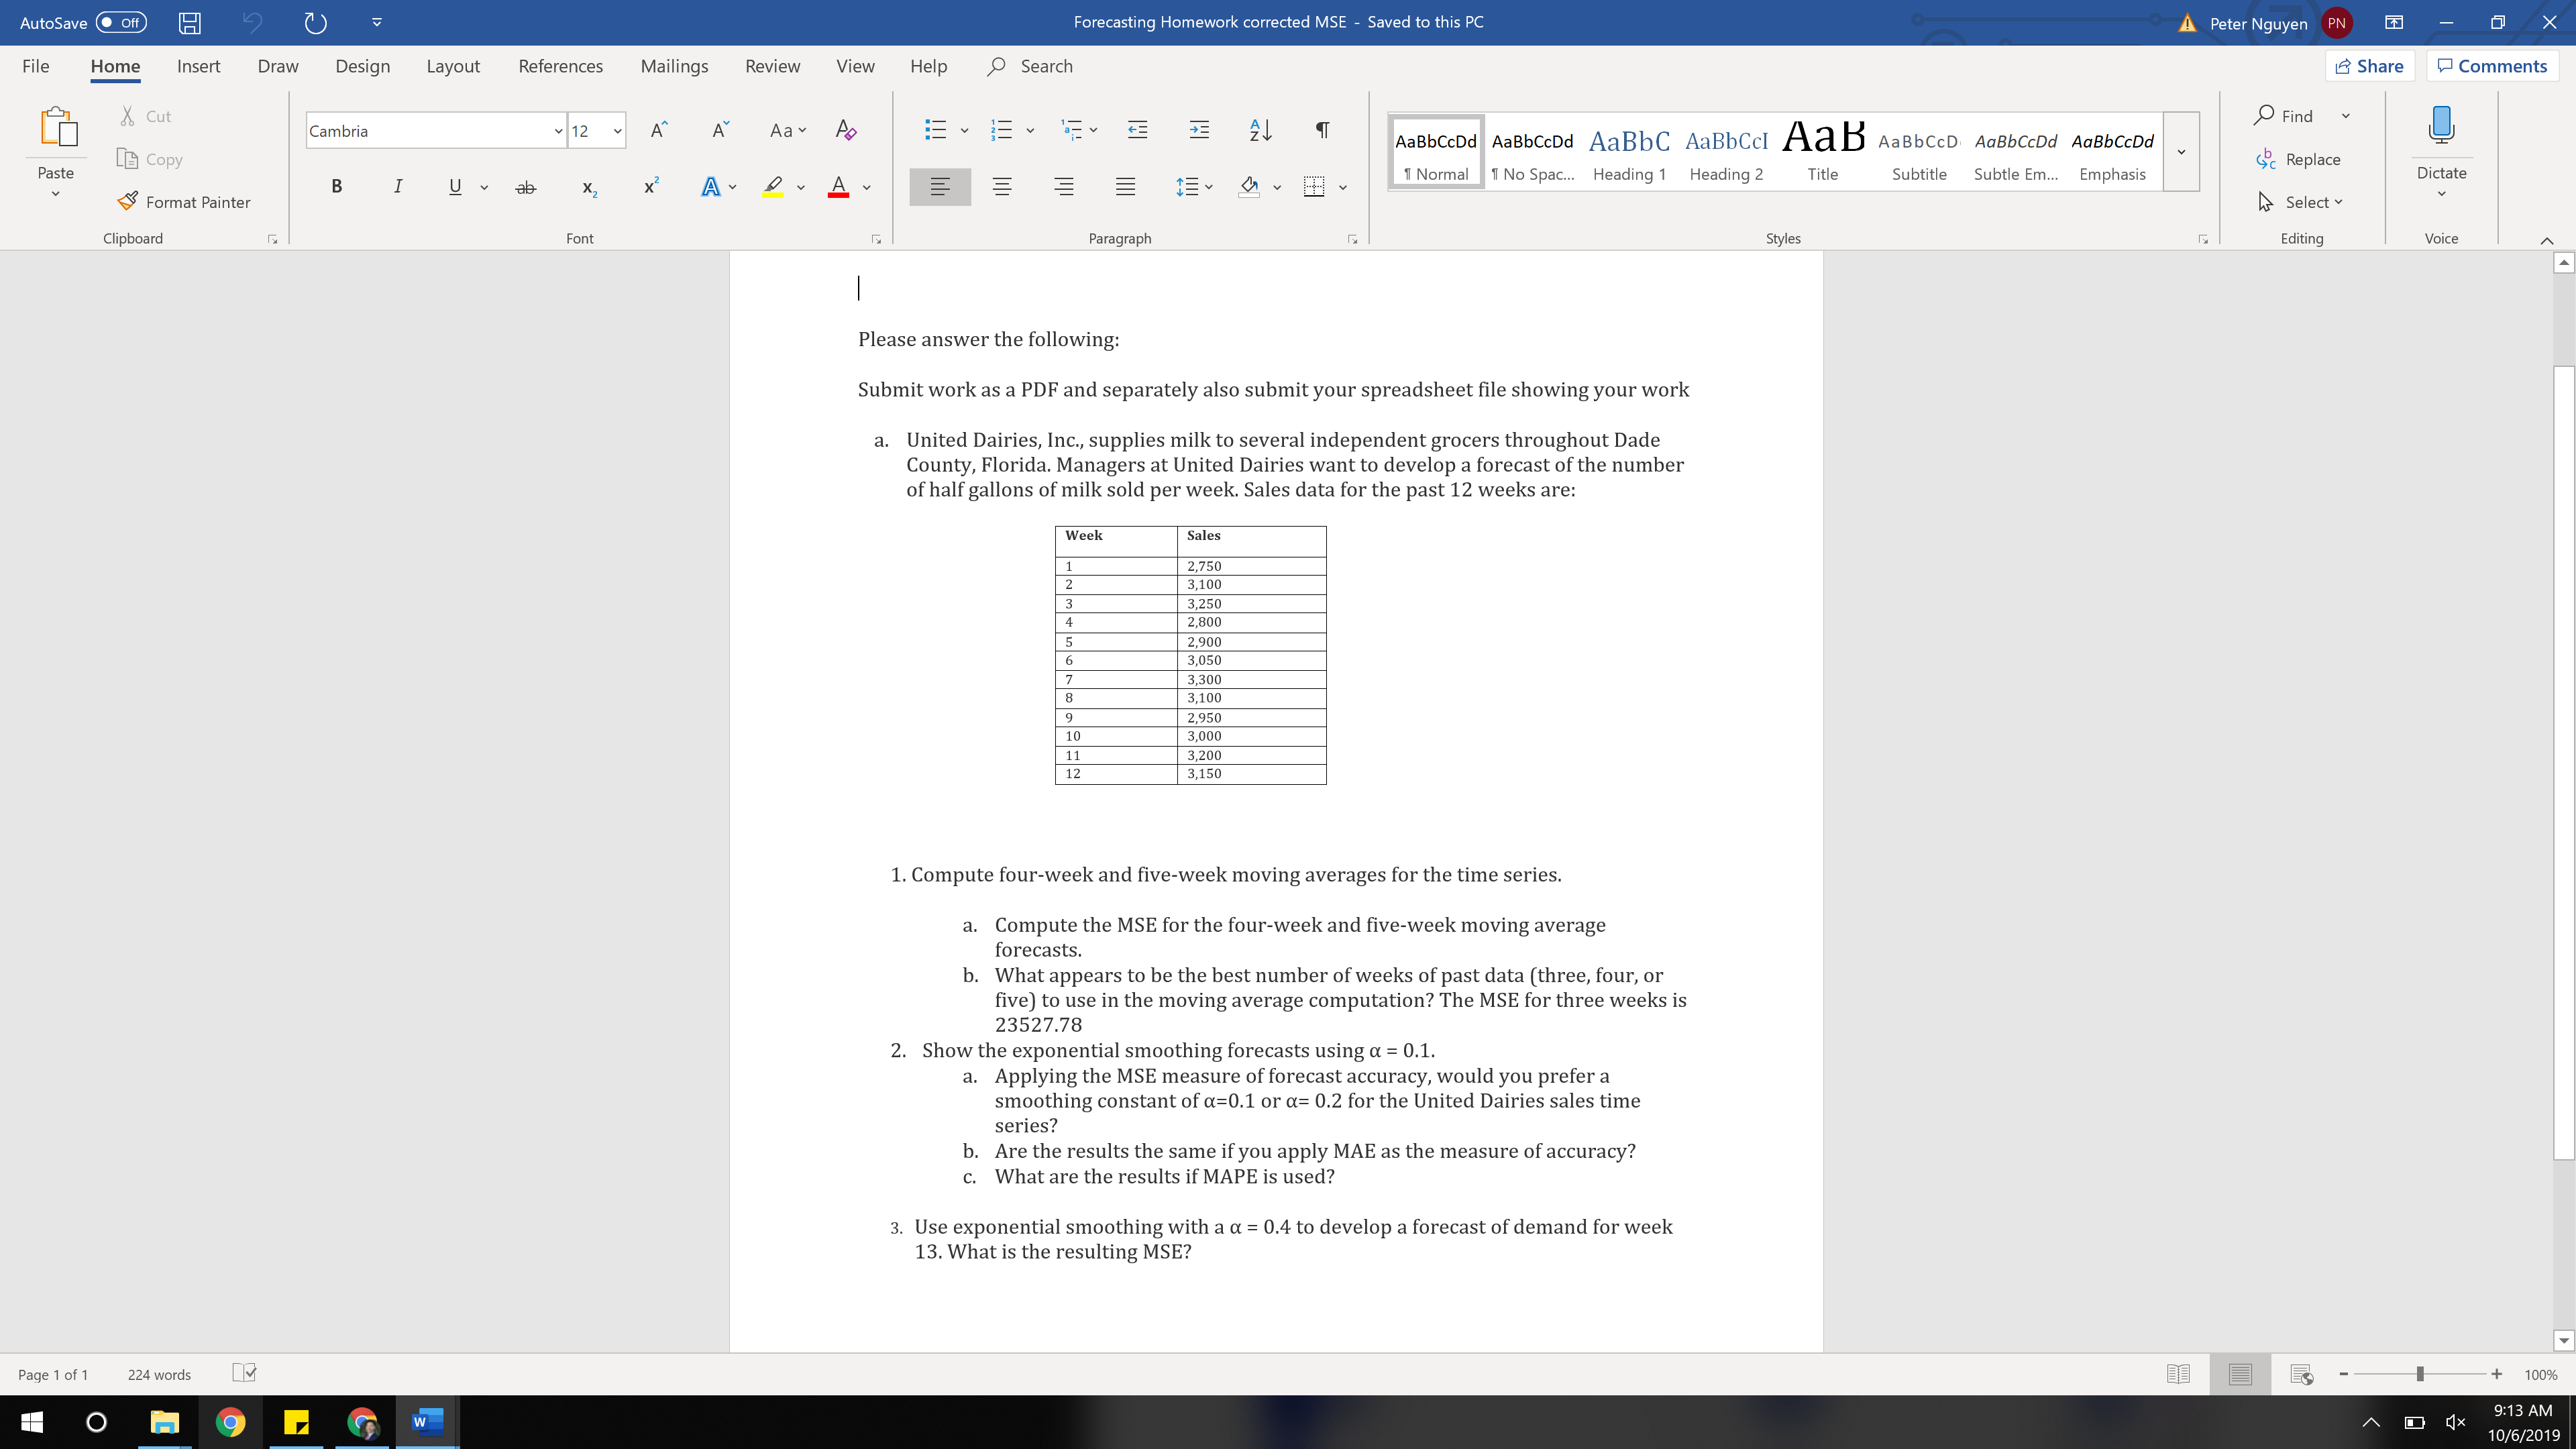Apply italic formatting
This screenshot has height=1449, width=2576.
coord(397,187)
